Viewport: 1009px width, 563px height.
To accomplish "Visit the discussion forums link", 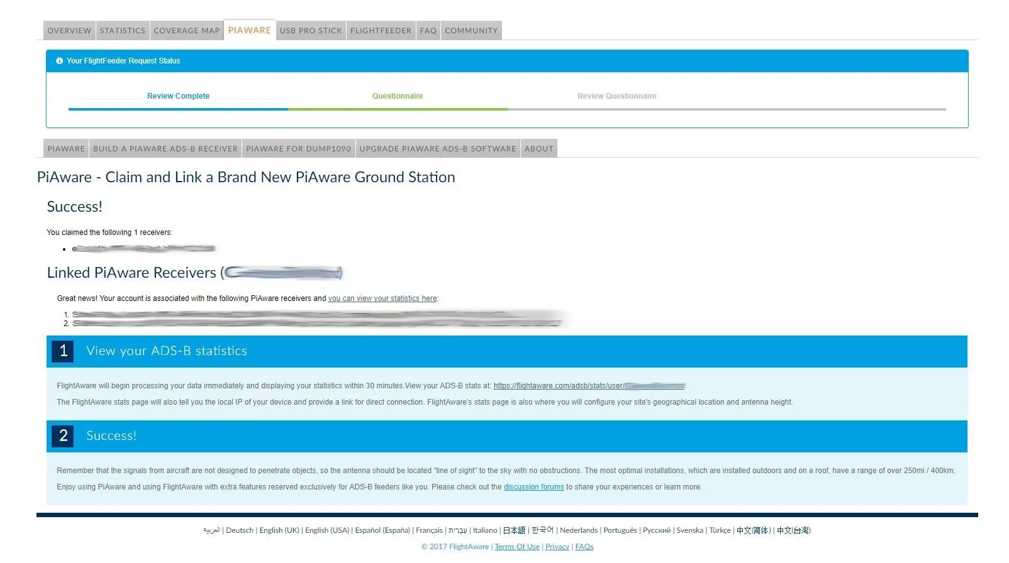I will pyautogui.click(x=534, y=487).
